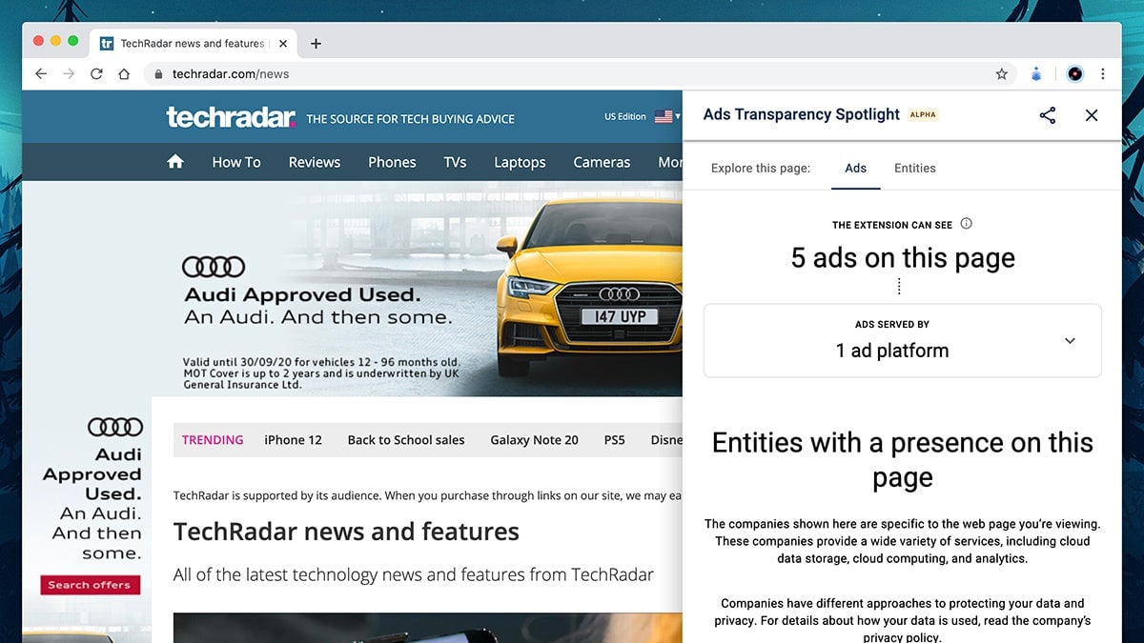Open the browser home page
This screenshot has width=1144, height=643.
pyautogui.click(x=124, y=73)
